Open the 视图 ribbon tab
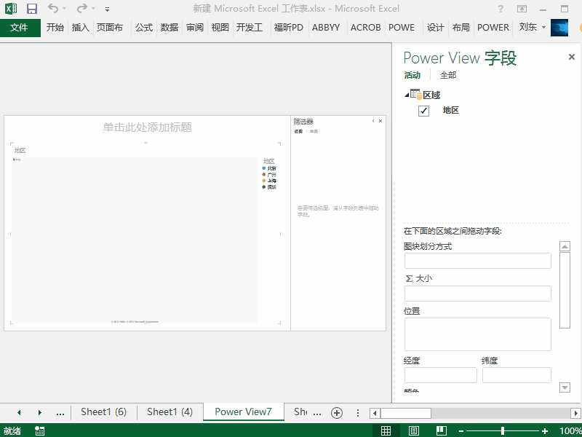This screenshot has height=437, width=582. point(220,28)
